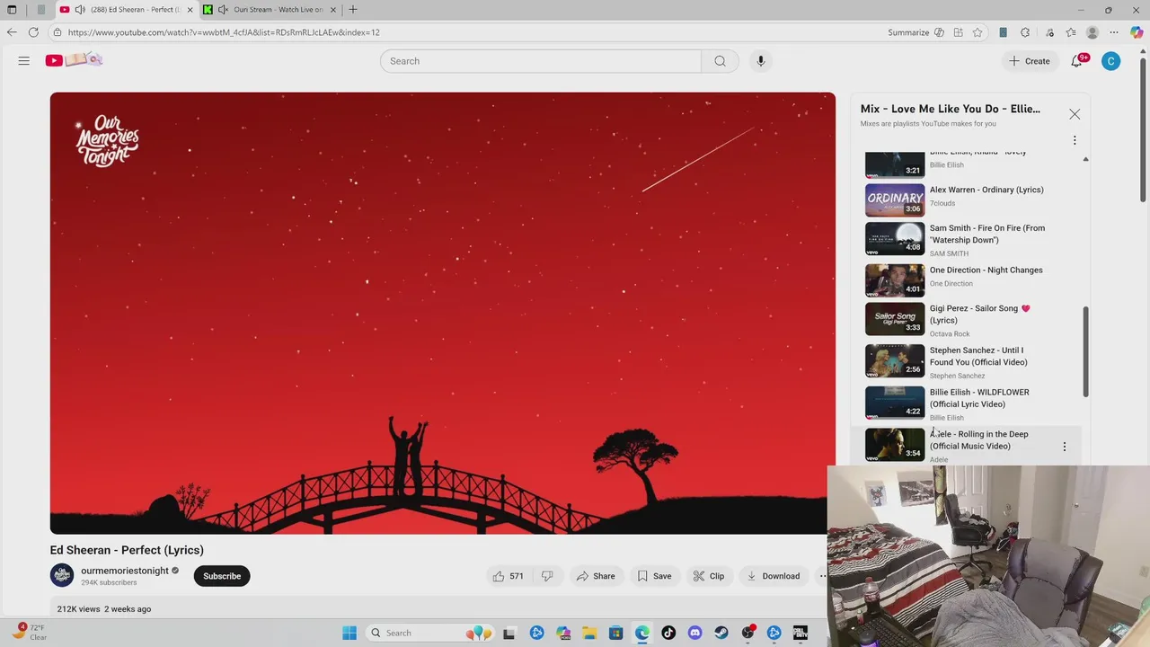Viewport: 1150px width, 647px height.
Task: Go to the YouTube home logo
Action: (x=75, y=60)
